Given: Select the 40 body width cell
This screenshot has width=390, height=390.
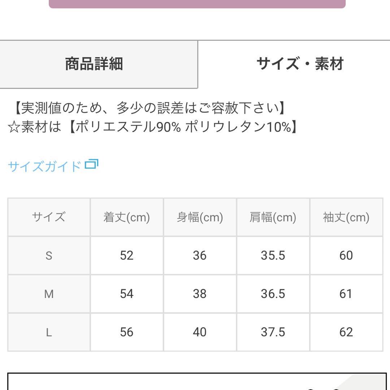Looking at the screenshot, I should coord(200,332).
